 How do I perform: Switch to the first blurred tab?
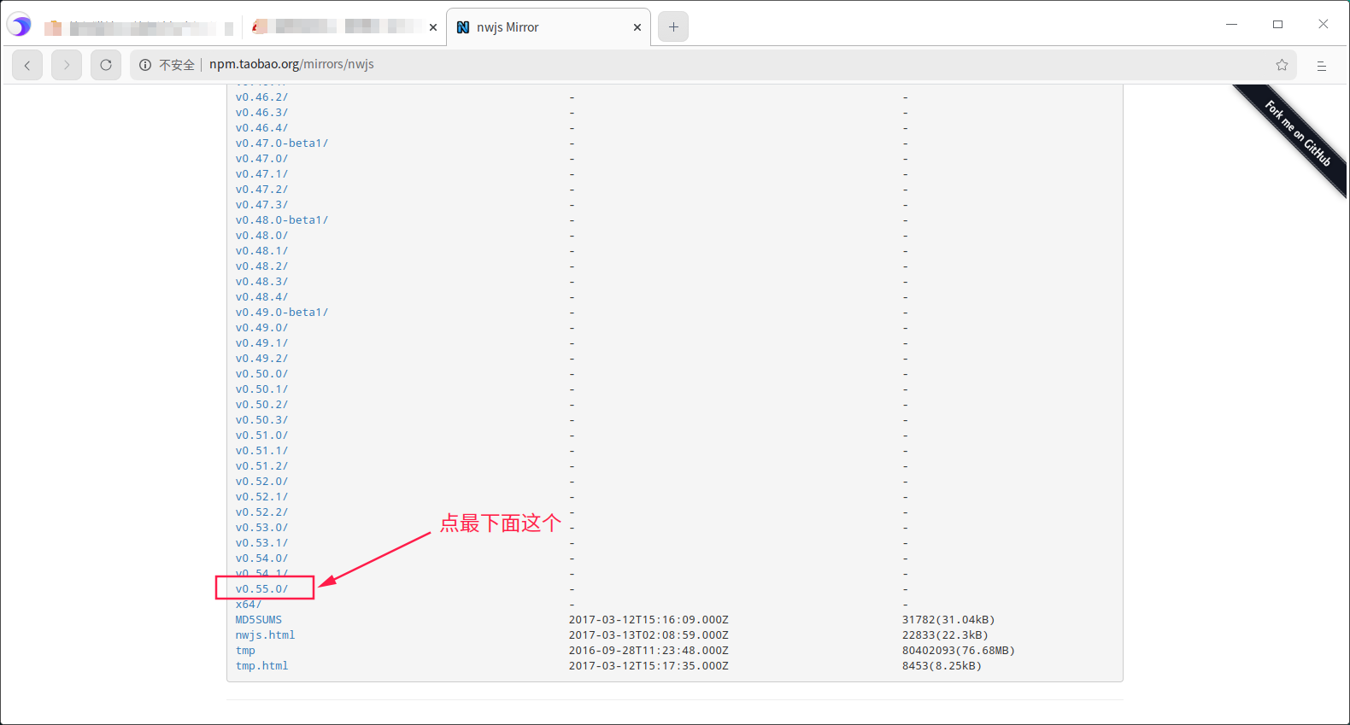[139, 27]
